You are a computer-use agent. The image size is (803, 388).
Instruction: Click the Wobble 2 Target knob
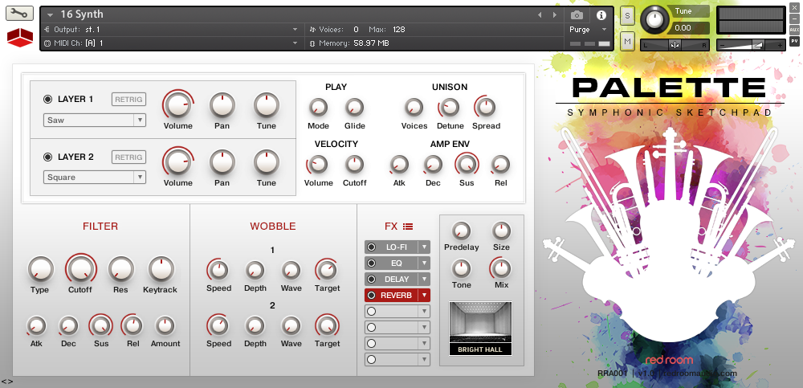[x=327, y=325]
